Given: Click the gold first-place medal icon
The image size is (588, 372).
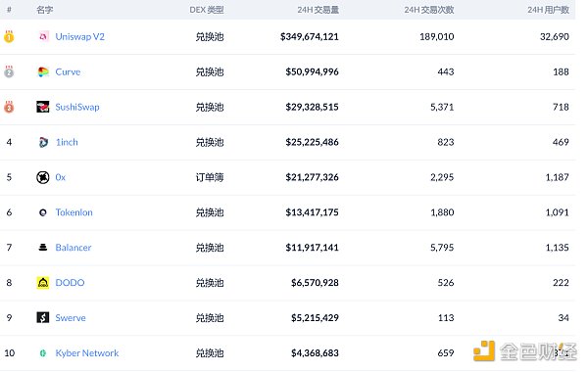Looking at the screenshot, I should pos(9,36).
